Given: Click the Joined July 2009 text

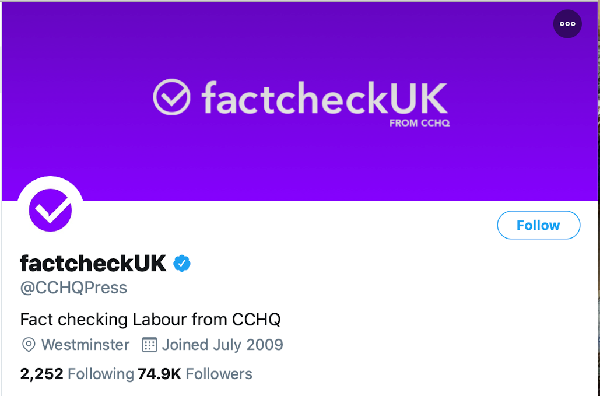Looking at the screenshot, I should pyautogui.click(x=223, y=345).
